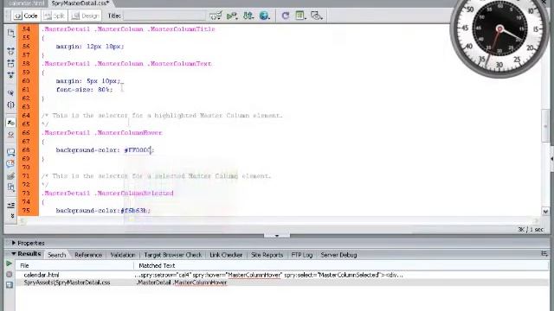Select the calendar.html search result row

(x=283, y=275)
